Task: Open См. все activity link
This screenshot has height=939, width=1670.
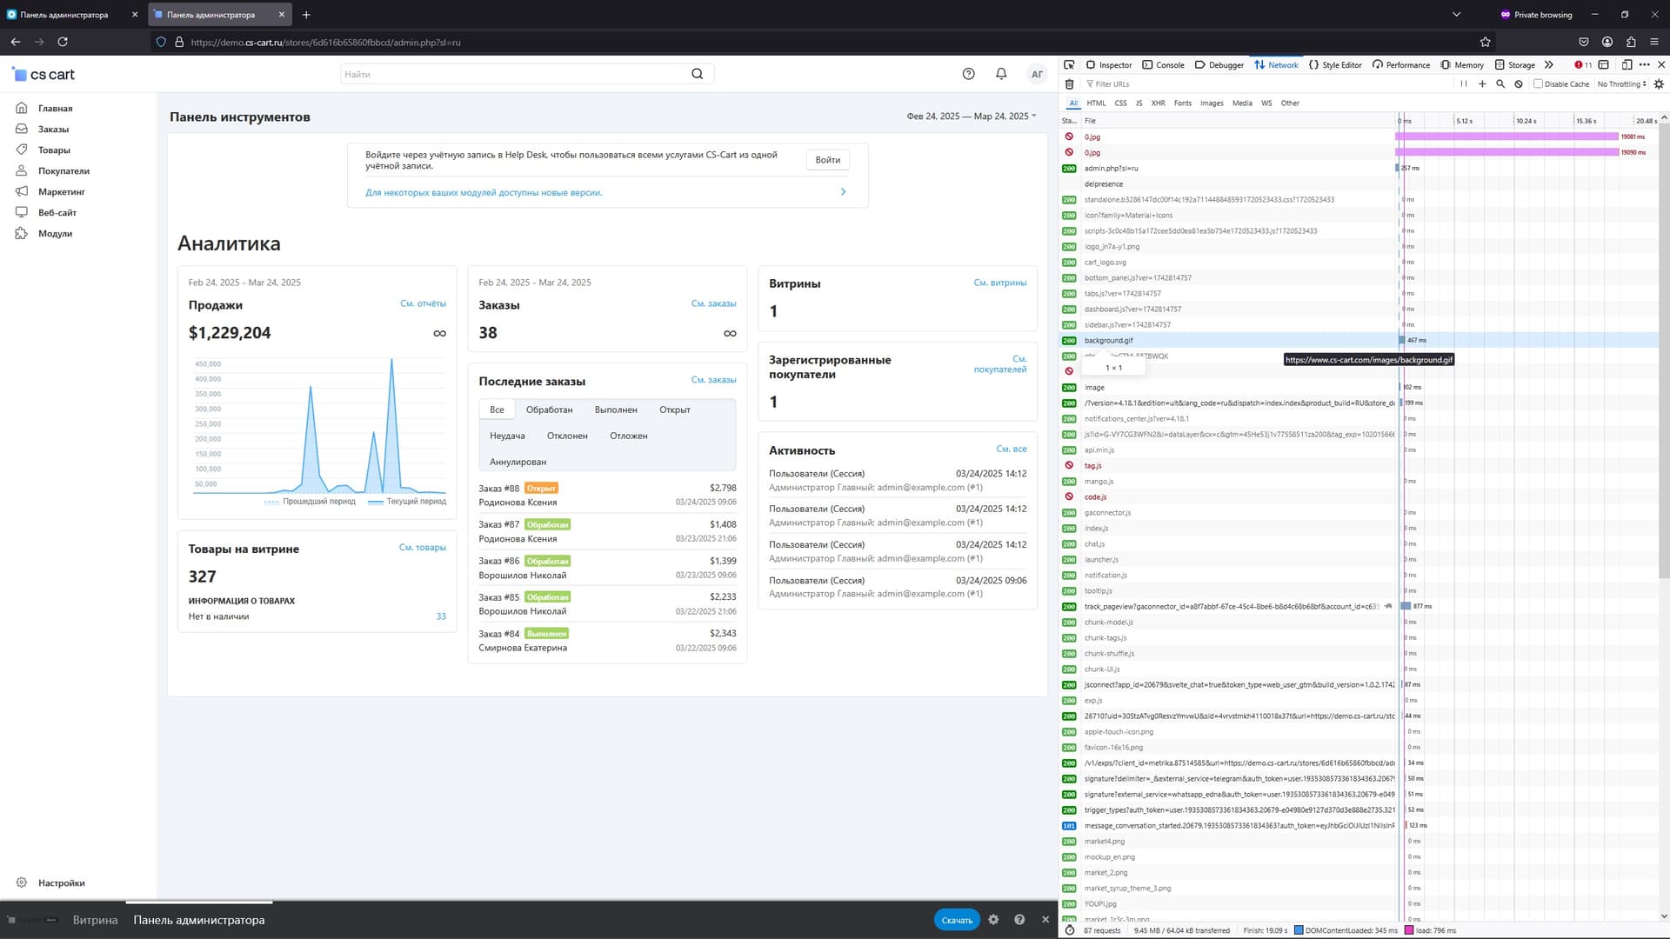Action: tap(1011, 450)
